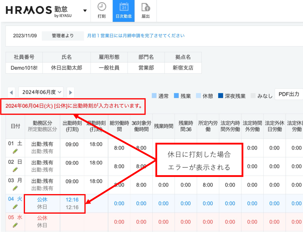Image resolution: width=303 pixels, height=232 pixels.
Task: Select the 12:16 clock-in time on 04 火
Action: tap(72, 200)
